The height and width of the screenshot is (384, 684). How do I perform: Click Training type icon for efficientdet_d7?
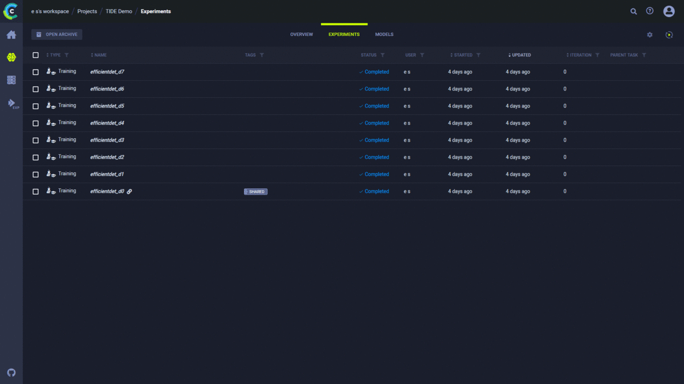click(51, 72)
